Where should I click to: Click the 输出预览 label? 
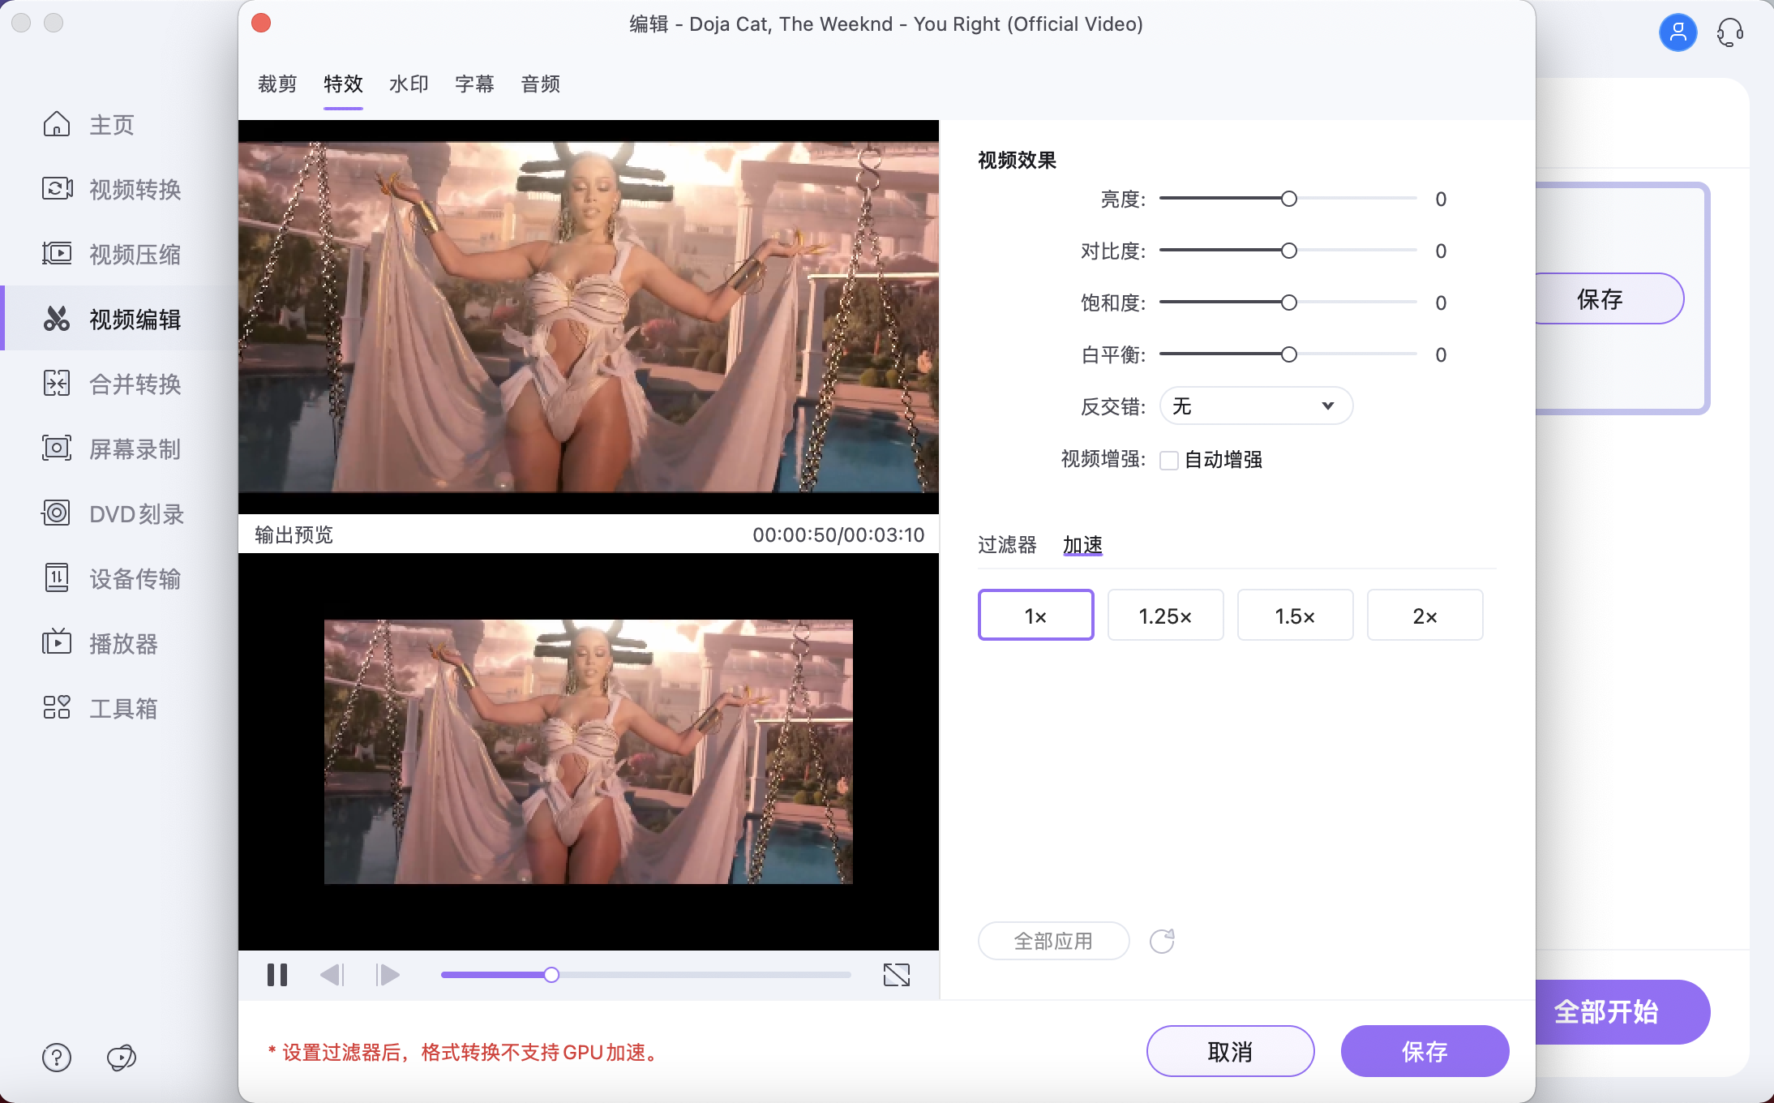tap(294, 534)
